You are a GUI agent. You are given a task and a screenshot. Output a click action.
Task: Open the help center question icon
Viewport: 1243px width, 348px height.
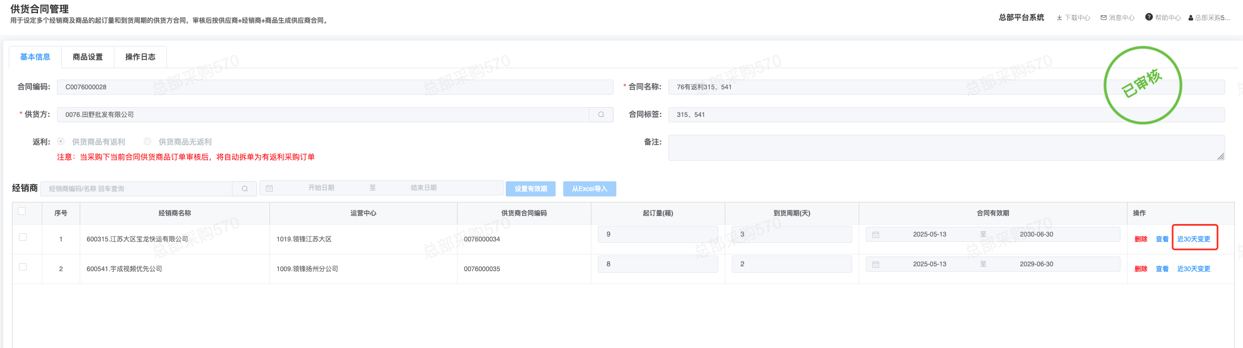[1149, 17]
